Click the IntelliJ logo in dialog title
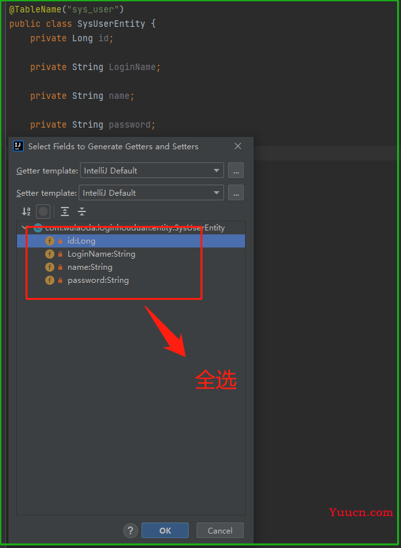This screenshot has width=401, height=548. 18,147
